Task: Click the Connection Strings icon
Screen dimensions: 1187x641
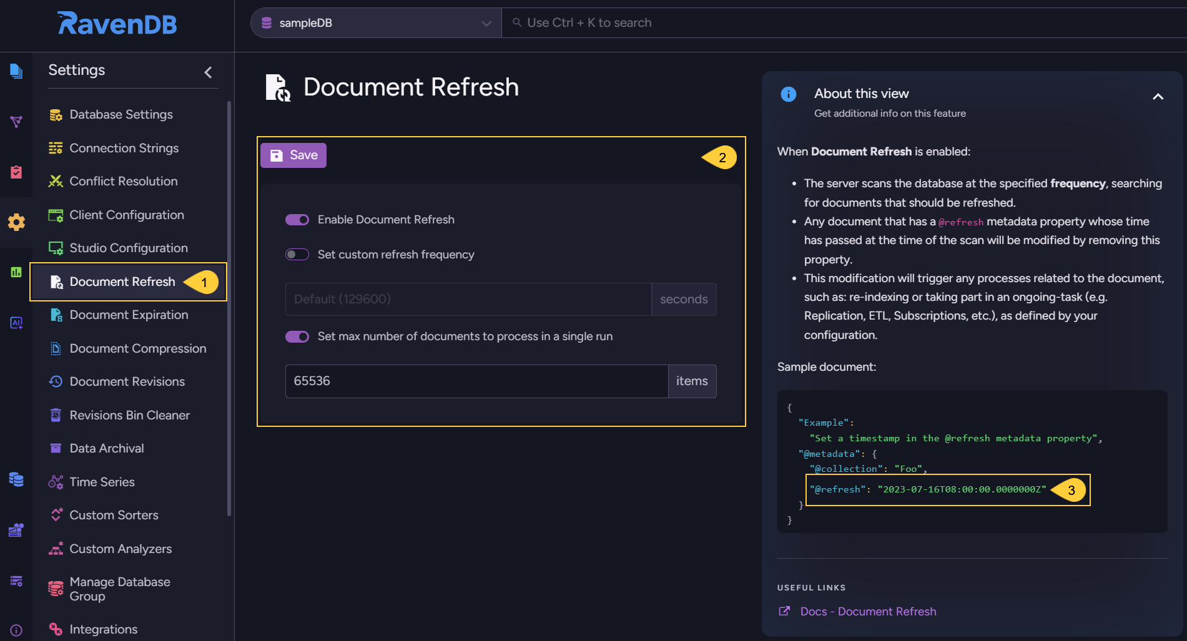Action: [x=56, y=148]
